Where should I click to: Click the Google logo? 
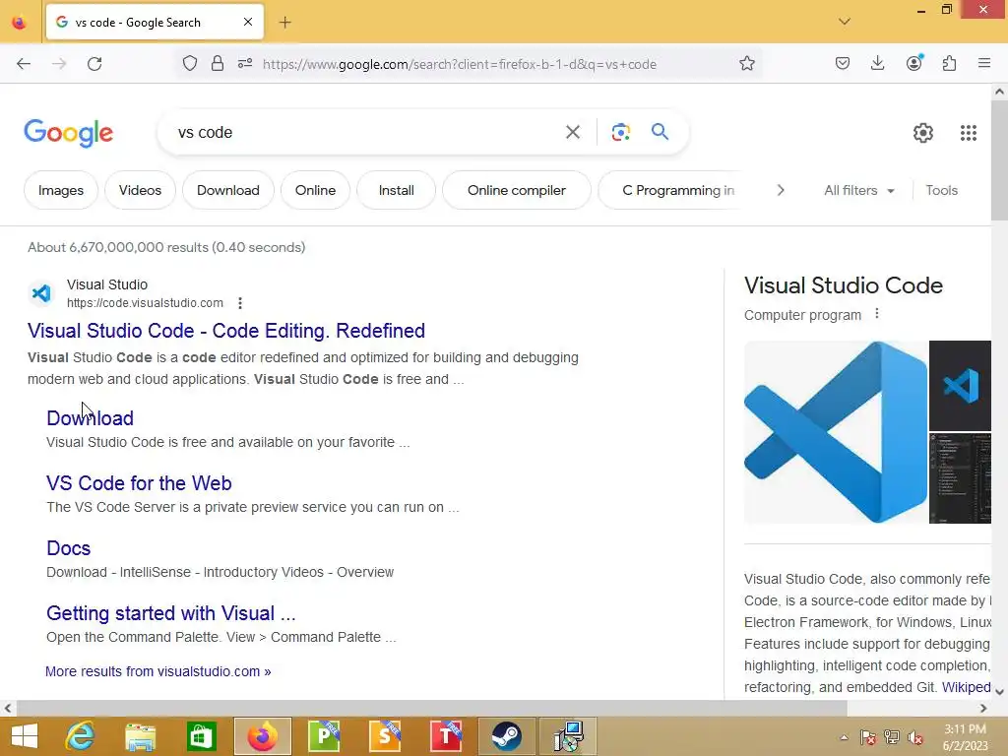click(69, 133)
